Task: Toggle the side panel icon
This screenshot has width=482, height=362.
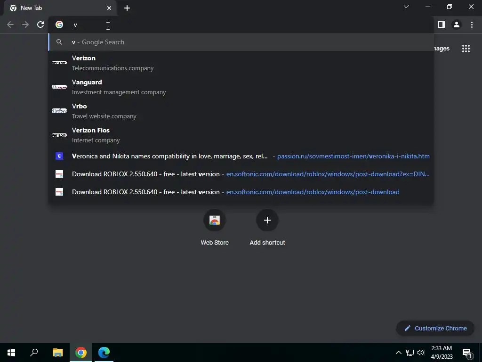Action: point(442,25)
